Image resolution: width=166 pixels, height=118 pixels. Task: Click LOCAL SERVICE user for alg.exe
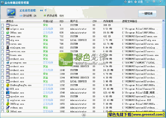point(79,40)
